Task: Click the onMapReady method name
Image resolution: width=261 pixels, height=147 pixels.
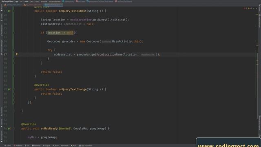Action: click(x=49, y=129)
